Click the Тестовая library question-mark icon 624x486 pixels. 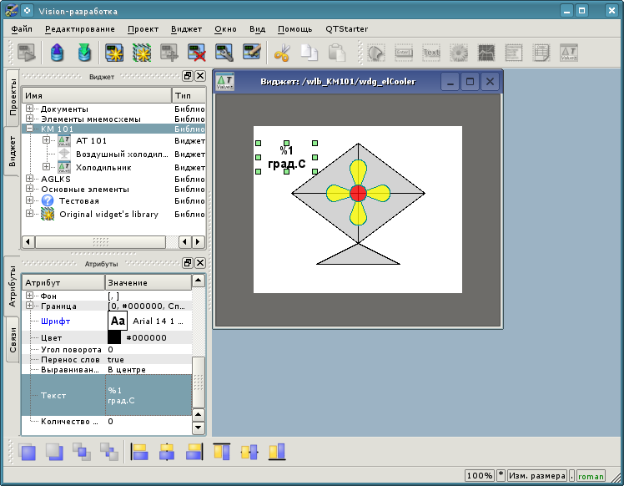pos(48,201)
